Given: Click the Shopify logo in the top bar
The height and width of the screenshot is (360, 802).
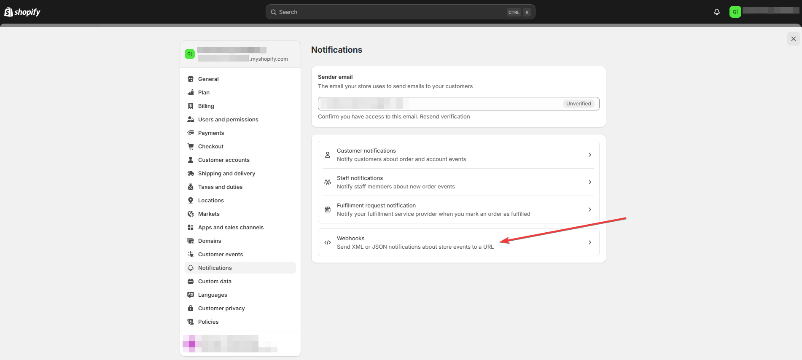Looking at the screenshot, I should coord(22,12).
